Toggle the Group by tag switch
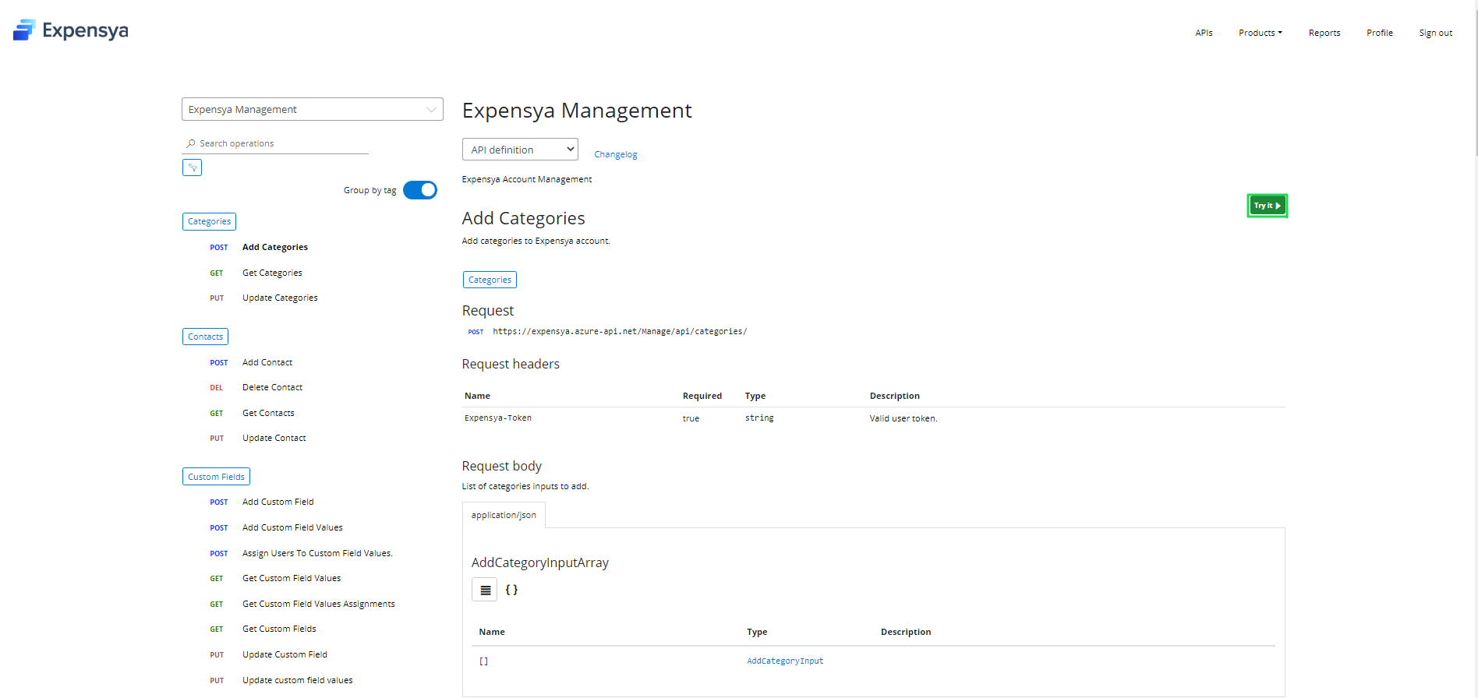The width and height of the screenshot is (1478, 698). point(420,190)
